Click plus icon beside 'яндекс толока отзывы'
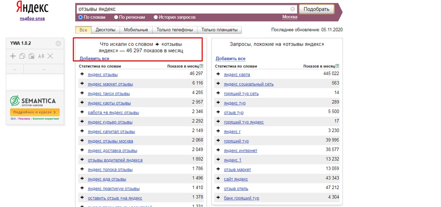Viewport: 441px width, 207px height. [82, 169]
